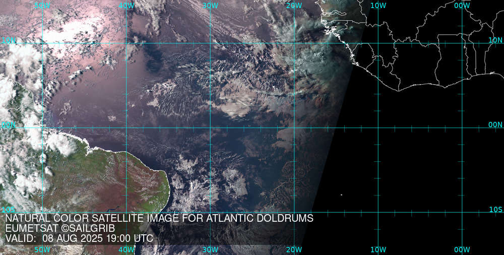Click the 30W label along the top edge

tap(210, 6)
